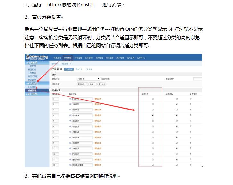Image resolution: width=233 pixels, height=185 pixels.
Task: Collapse the first sidebar section header
Action: (37, 63)
